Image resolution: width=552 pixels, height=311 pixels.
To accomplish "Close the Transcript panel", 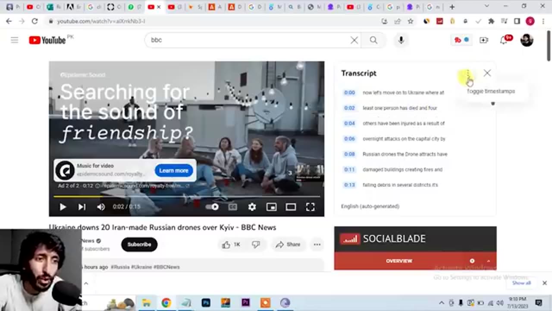I will 487,73.
